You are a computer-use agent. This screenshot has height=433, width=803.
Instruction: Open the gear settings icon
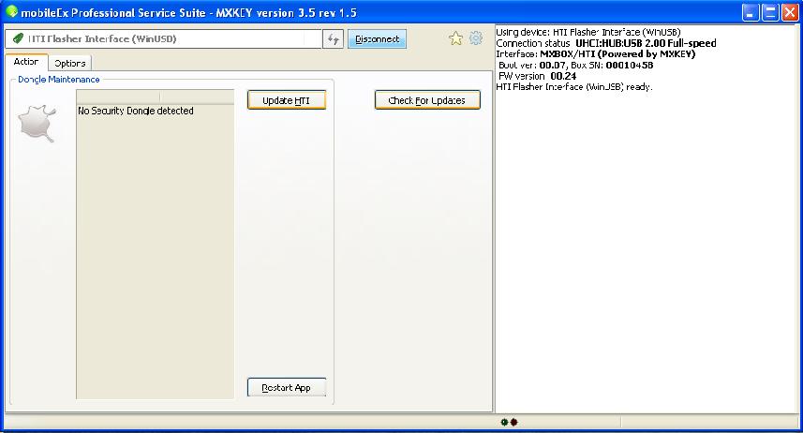point(476,37)
